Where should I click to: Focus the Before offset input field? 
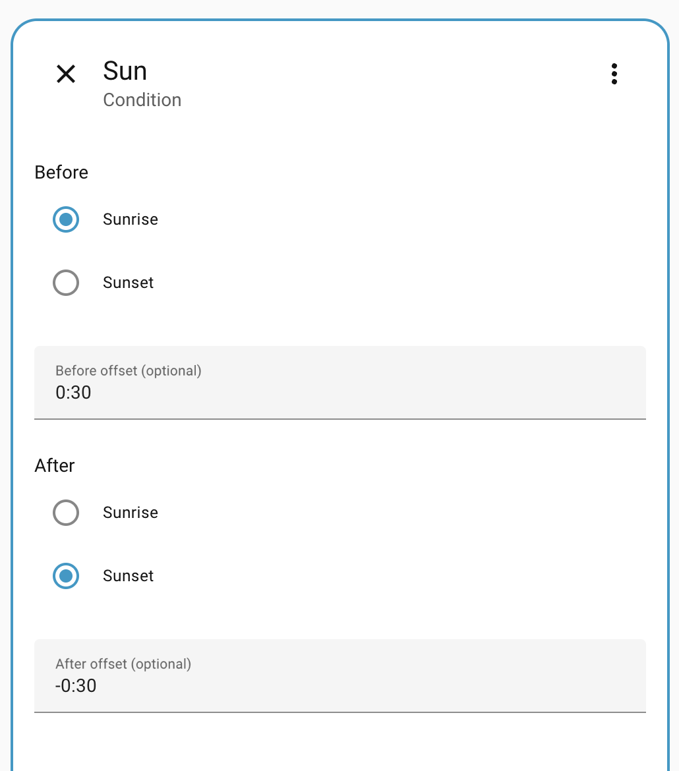339,382
